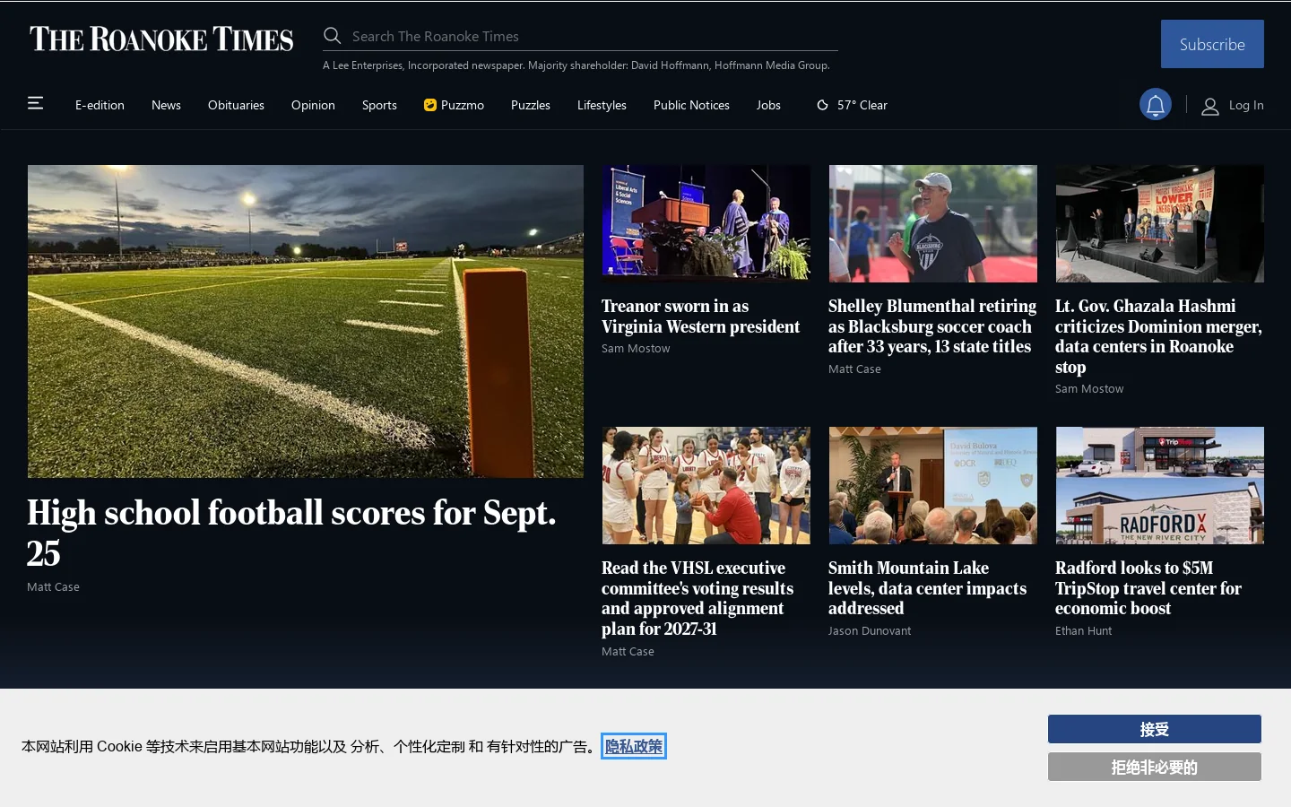Open VHSL executive committee voting headline
The width and height of the screenshot is (1291, 807).
click(697, 598)
